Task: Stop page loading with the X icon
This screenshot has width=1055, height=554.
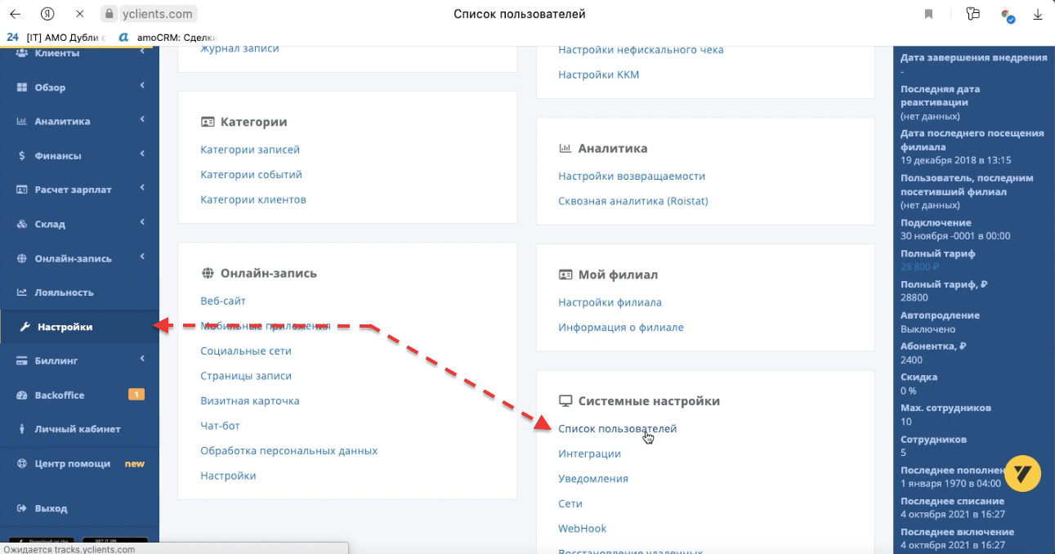Action: (79, 14)
